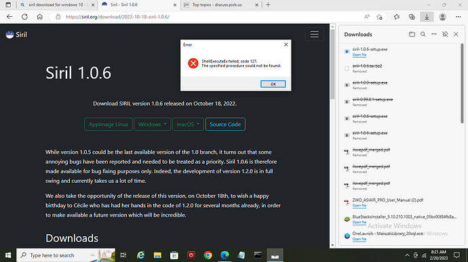Click the address bar URL
468x262 pixels.
click(117, 17)
